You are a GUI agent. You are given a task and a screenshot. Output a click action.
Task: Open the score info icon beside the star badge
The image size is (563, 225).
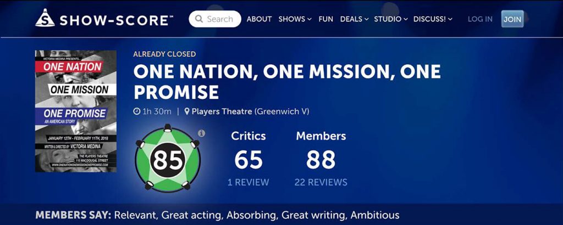[202, 133]
